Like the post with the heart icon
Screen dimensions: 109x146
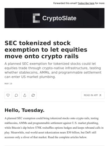(8, 95)
